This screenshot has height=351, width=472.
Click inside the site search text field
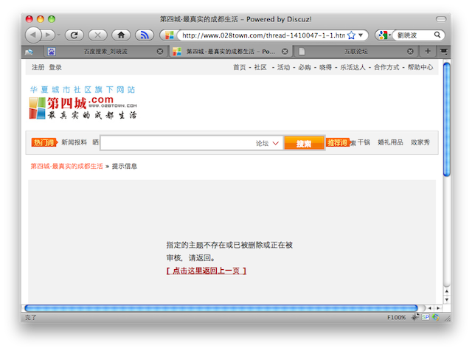pyautogui.click(x=177, y=143)
